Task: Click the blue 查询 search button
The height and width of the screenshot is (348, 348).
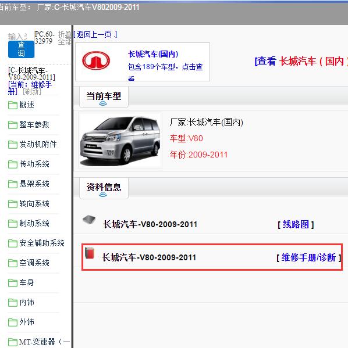Action: [21, 49]
